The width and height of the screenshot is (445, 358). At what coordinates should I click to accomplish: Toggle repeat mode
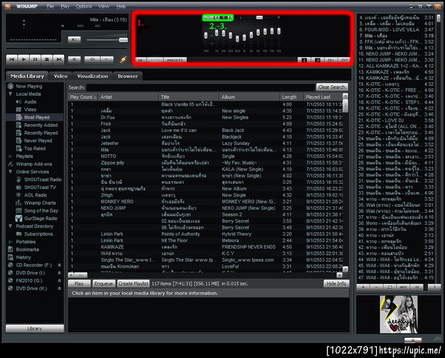107,59
